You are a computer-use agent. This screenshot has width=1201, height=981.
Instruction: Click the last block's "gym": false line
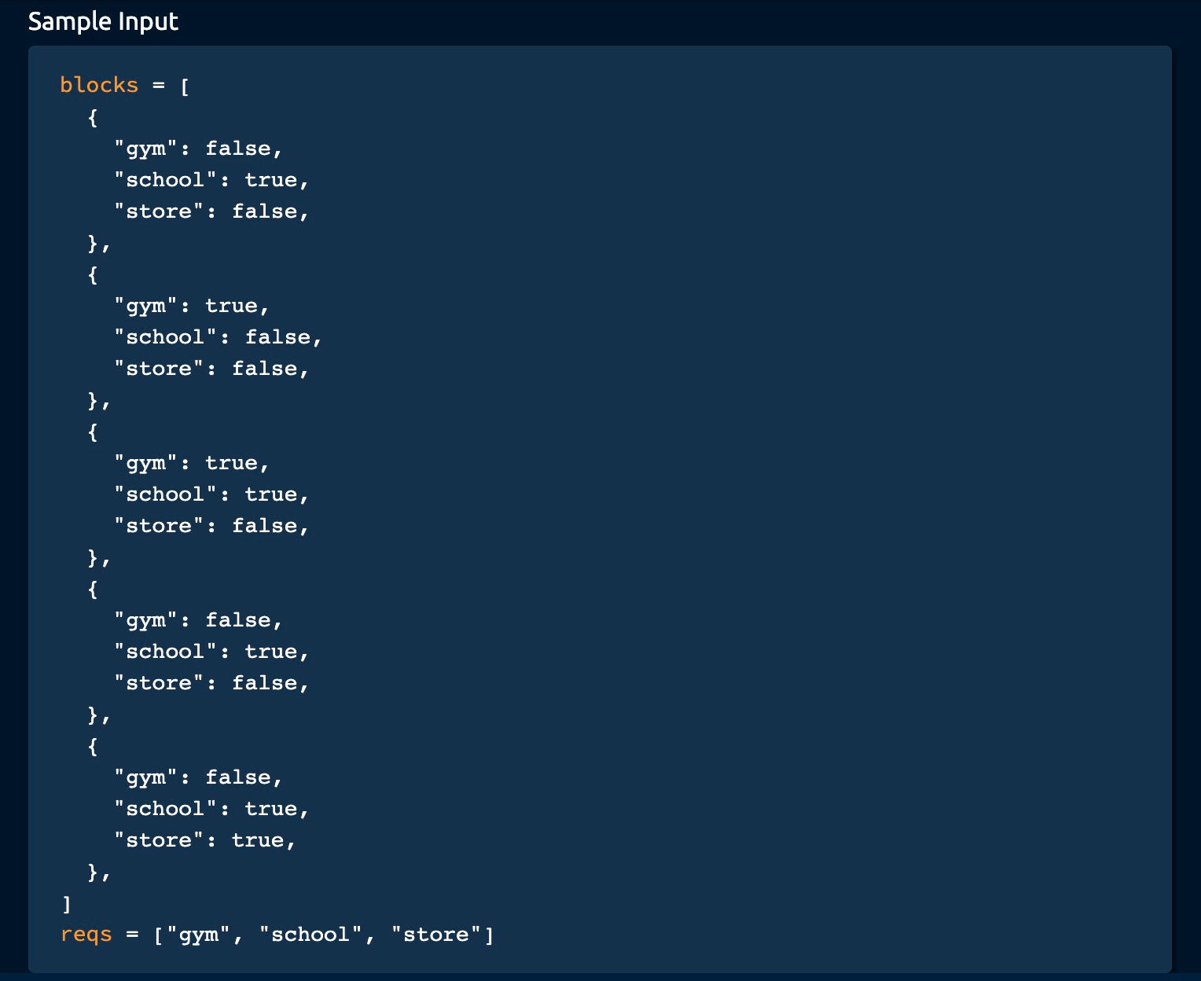tap(198, 777)
